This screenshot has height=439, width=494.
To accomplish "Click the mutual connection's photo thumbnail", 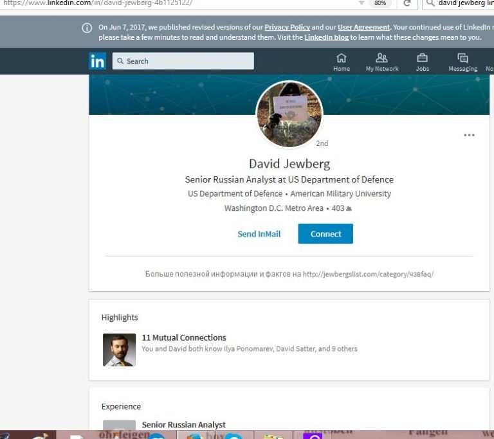I will coord(119,350).
